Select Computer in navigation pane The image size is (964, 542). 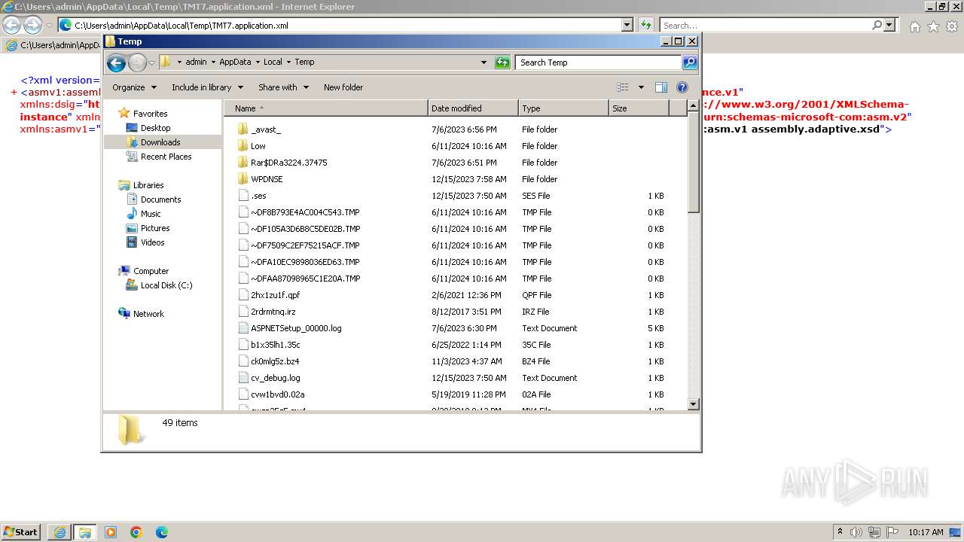[x=151, y=271]
